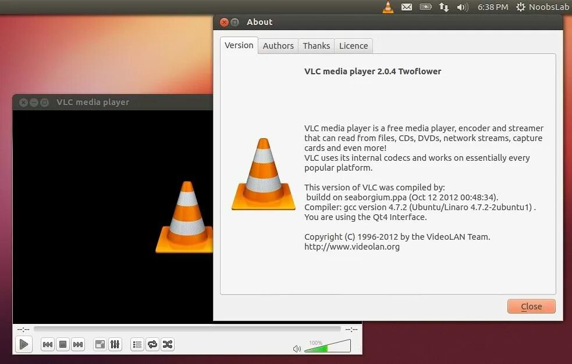This screenshot has width=572, height=364.
Task: Open the mail envelope indicator
Action: pyautogui.click(x=407, y=7)
